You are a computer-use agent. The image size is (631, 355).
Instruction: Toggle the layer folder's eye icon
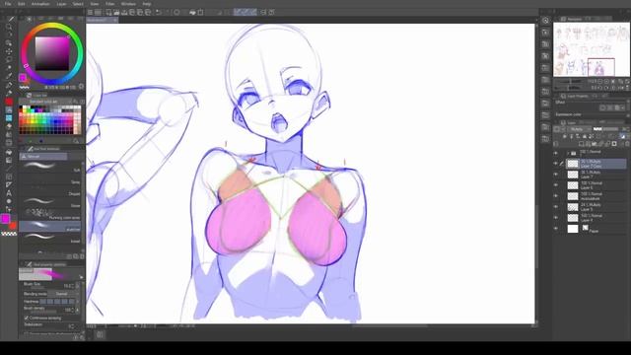(x=556, y=153)
